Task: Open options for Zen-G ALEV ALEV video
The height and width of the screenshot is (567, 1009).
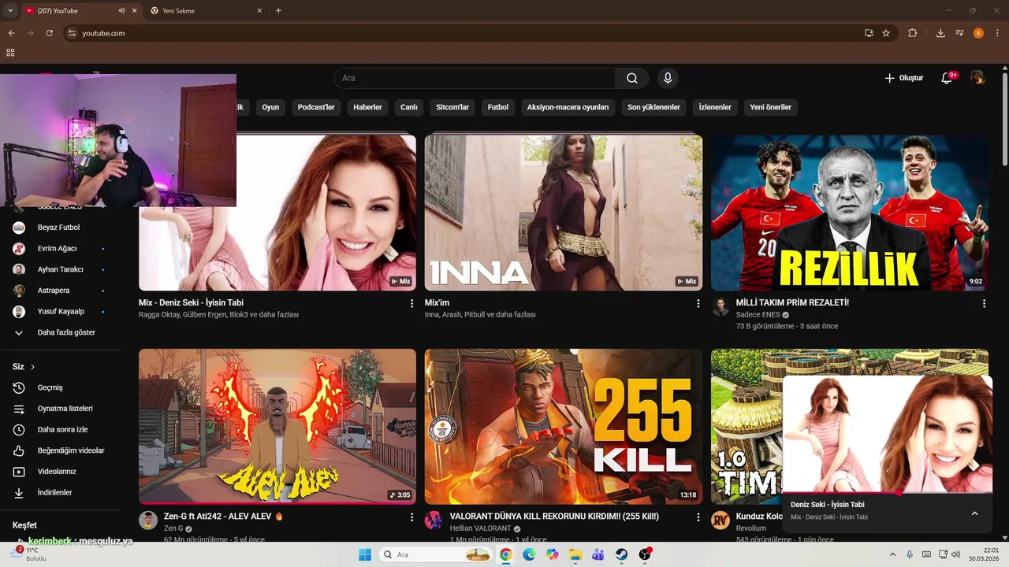Action: 411,517
